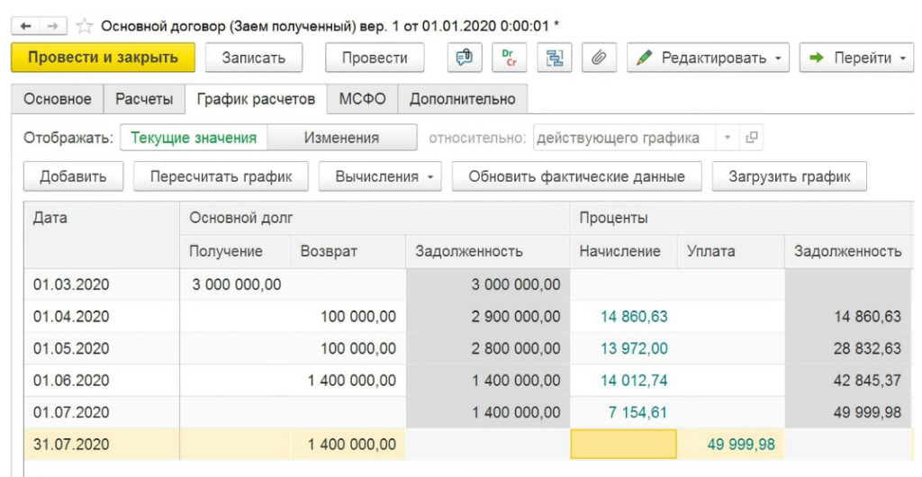Click Возврат 1 400 000,00 in 31.07.2020 row
The width and height of the screenshot is (922, 477).
[352, 444]
